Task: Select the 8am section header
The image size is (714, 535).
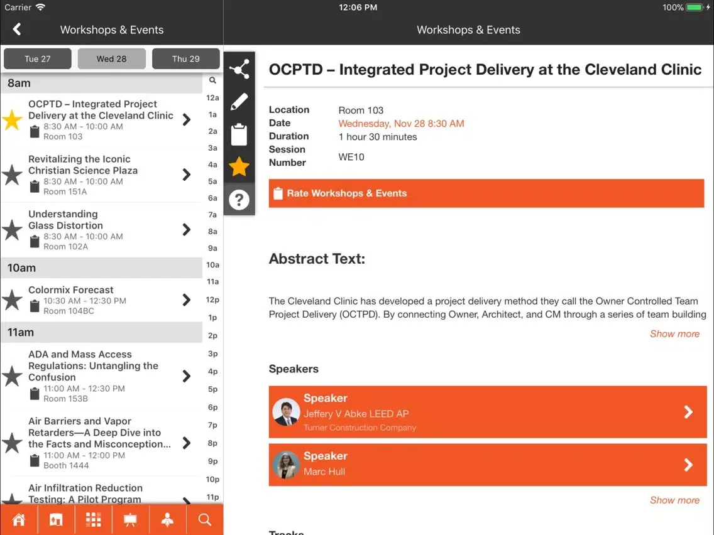Action: point(102,84)
